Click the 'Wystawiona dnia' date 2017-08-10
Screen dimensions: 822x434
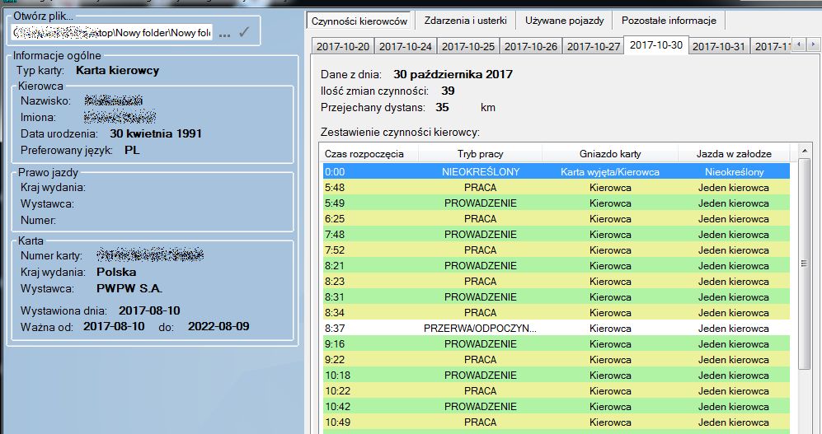pos(149,311)
